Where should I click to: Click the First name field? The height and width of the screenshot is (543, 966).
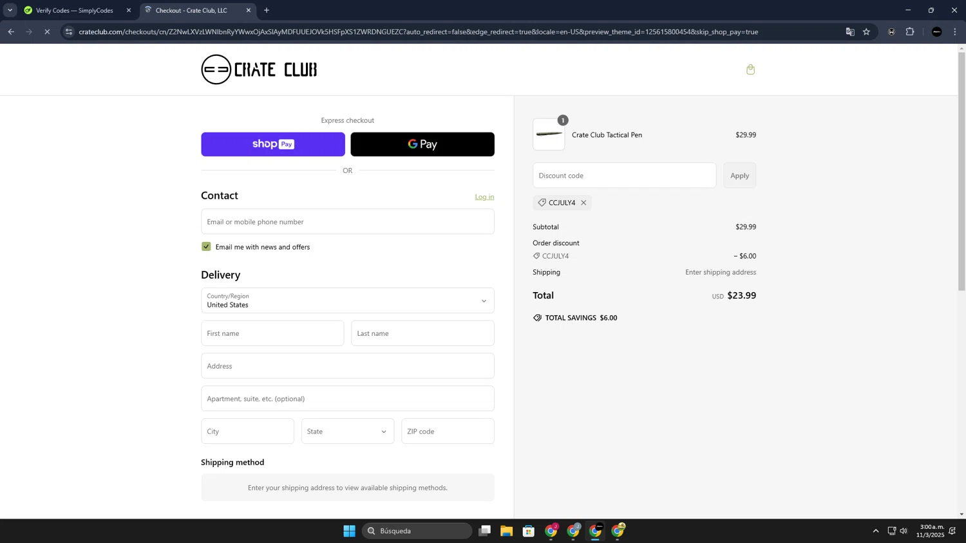(272, 333)
